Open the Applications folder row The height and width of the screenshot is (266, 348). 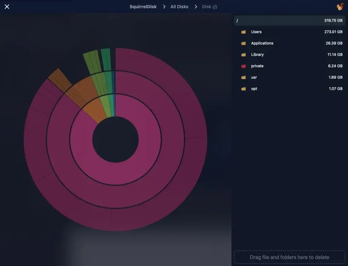[x=290, y=43]
